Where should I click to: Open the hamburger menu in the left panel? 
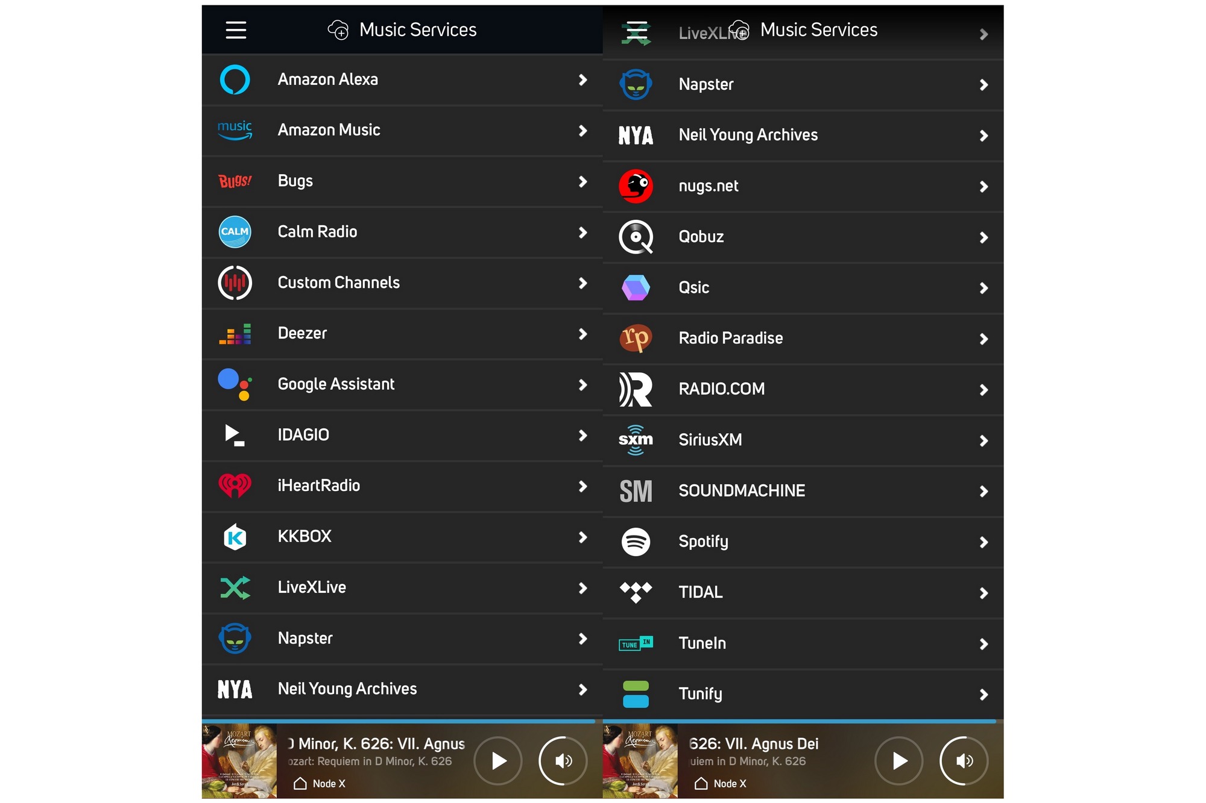click(x=236, y=30)
